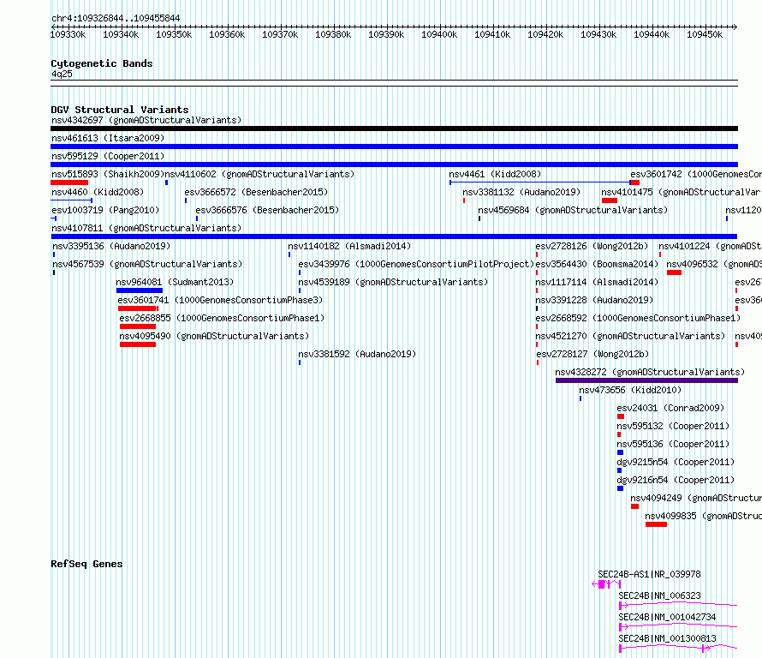
Task: Open nsv1140182 (Alsmadi2014) label
Action: (x=349, y=246)
